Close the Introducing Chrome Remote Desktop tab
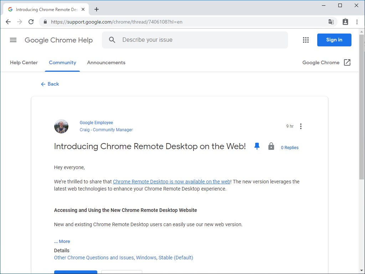 [83, 10]
